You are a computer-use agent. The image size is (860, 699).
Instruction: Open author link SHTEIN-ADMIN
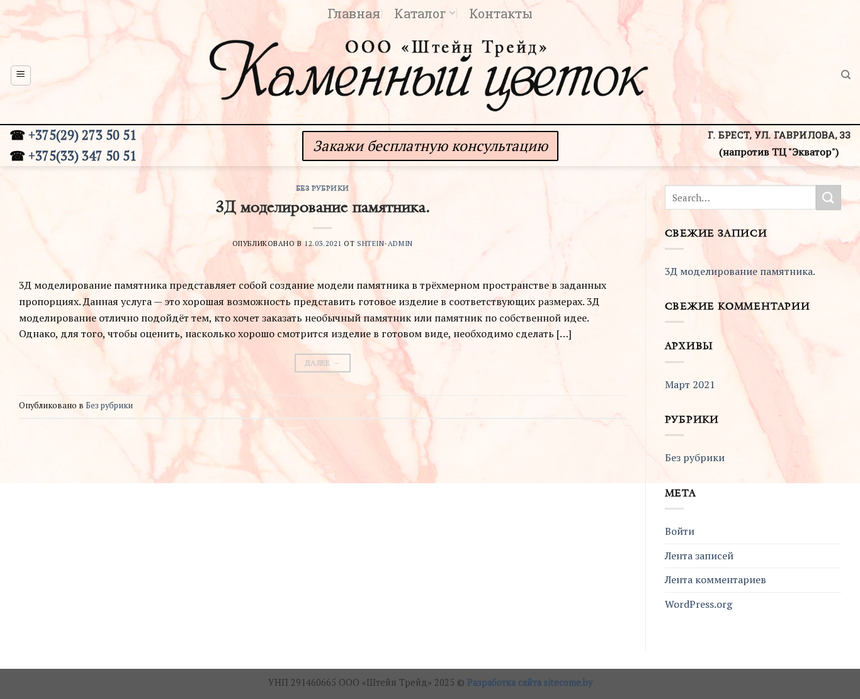(x=385, y=243)
